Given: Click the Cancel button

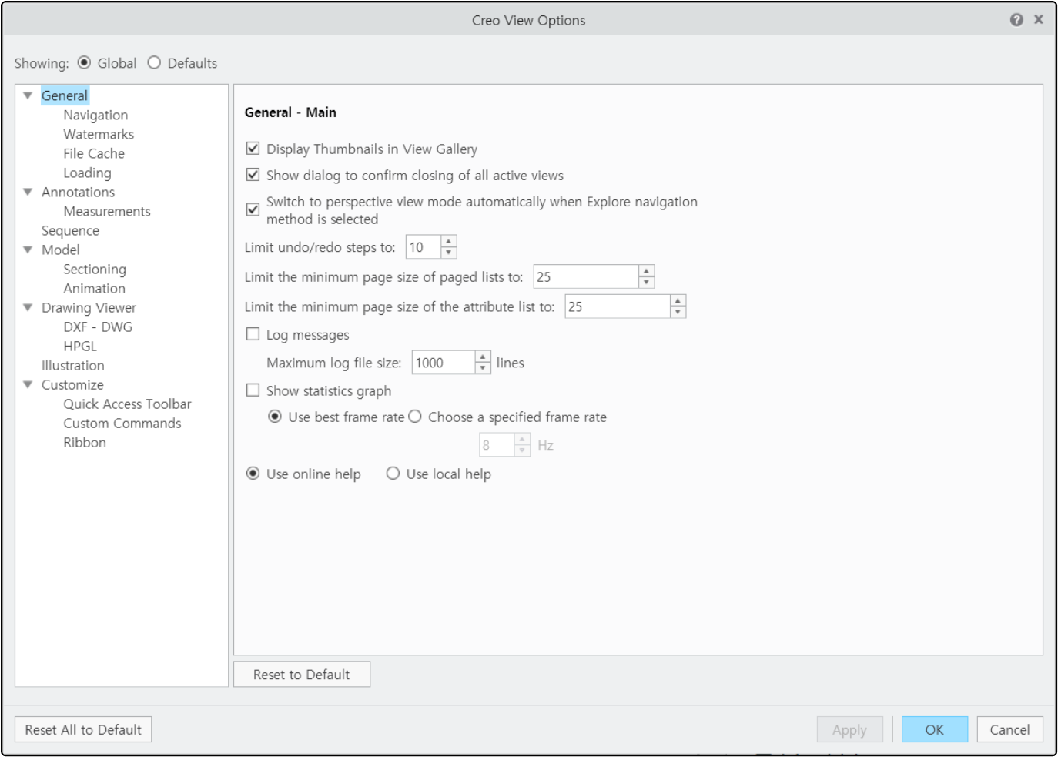Looking at the screenshot, I should 1009,729.
